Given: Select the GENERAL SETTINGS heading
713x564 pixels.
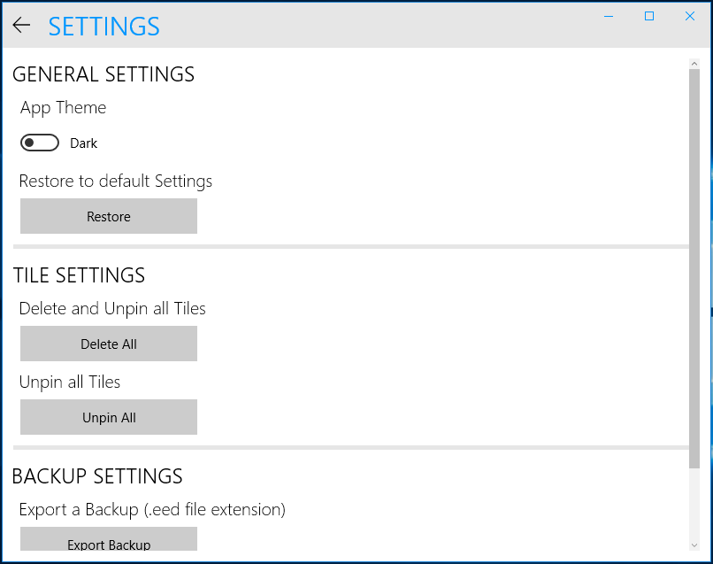Looking at the screenshot, I should coord(103,74).
